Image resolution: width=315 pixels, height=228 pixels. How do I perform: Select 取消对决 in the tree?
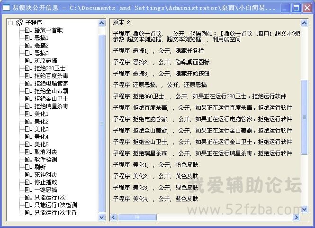(45, 152)
